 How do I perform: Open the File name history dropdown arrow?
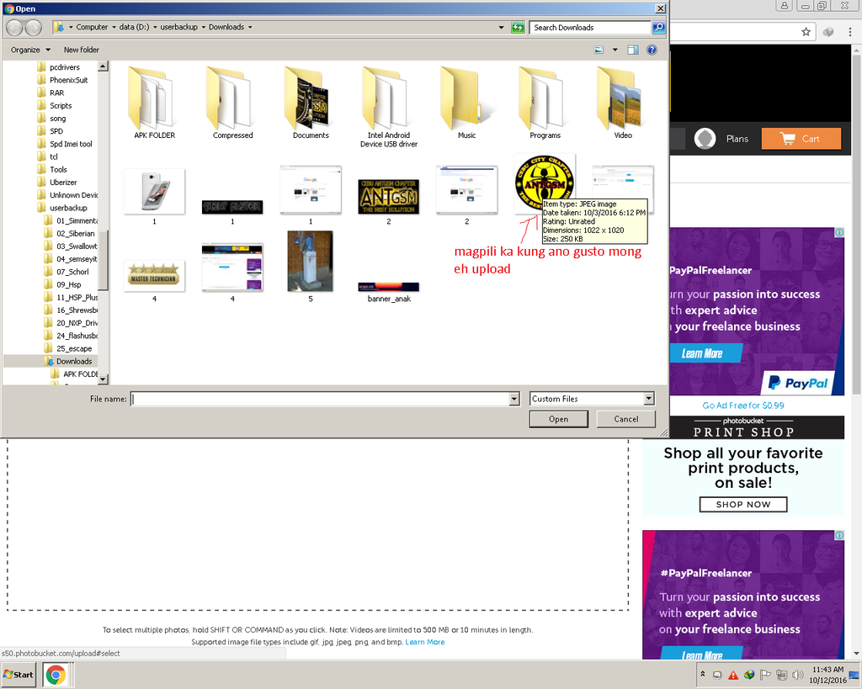(x=513, y=399)
